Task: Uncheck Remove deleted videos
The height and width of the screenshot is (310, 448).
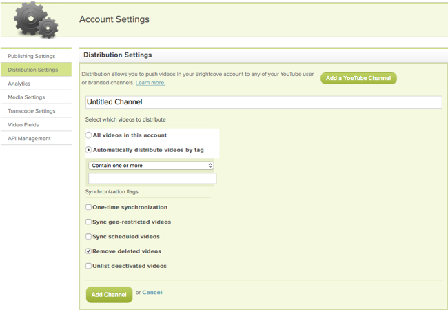Action: tap(88, 251)
